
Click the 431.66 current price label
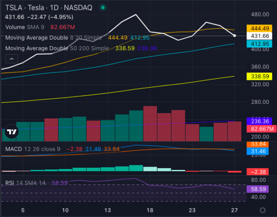259,36
